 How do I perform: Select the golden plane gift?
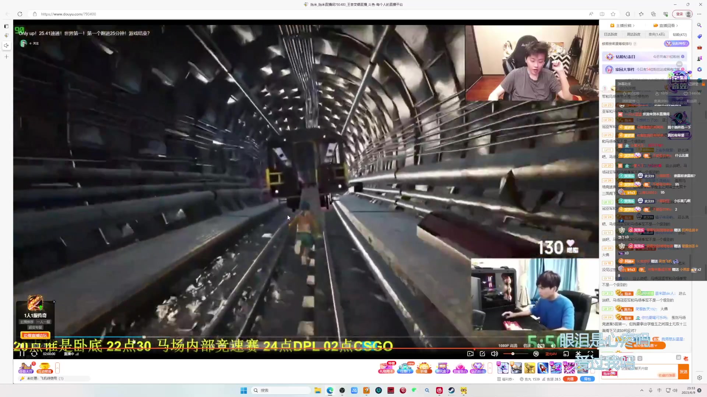tap(530, 368)
